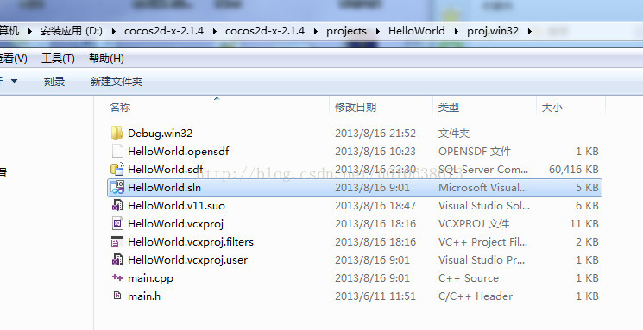This screenshot has width=643, height=330.
Task: Click the 11 KB size value
Action: point(584,223)
